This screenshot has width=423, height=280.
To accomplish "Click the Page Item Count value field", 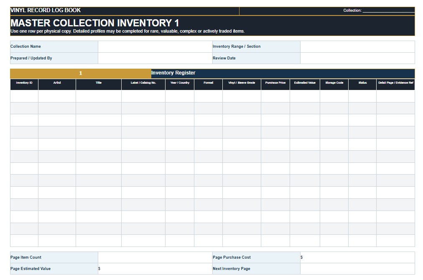I will pos(155,257).
